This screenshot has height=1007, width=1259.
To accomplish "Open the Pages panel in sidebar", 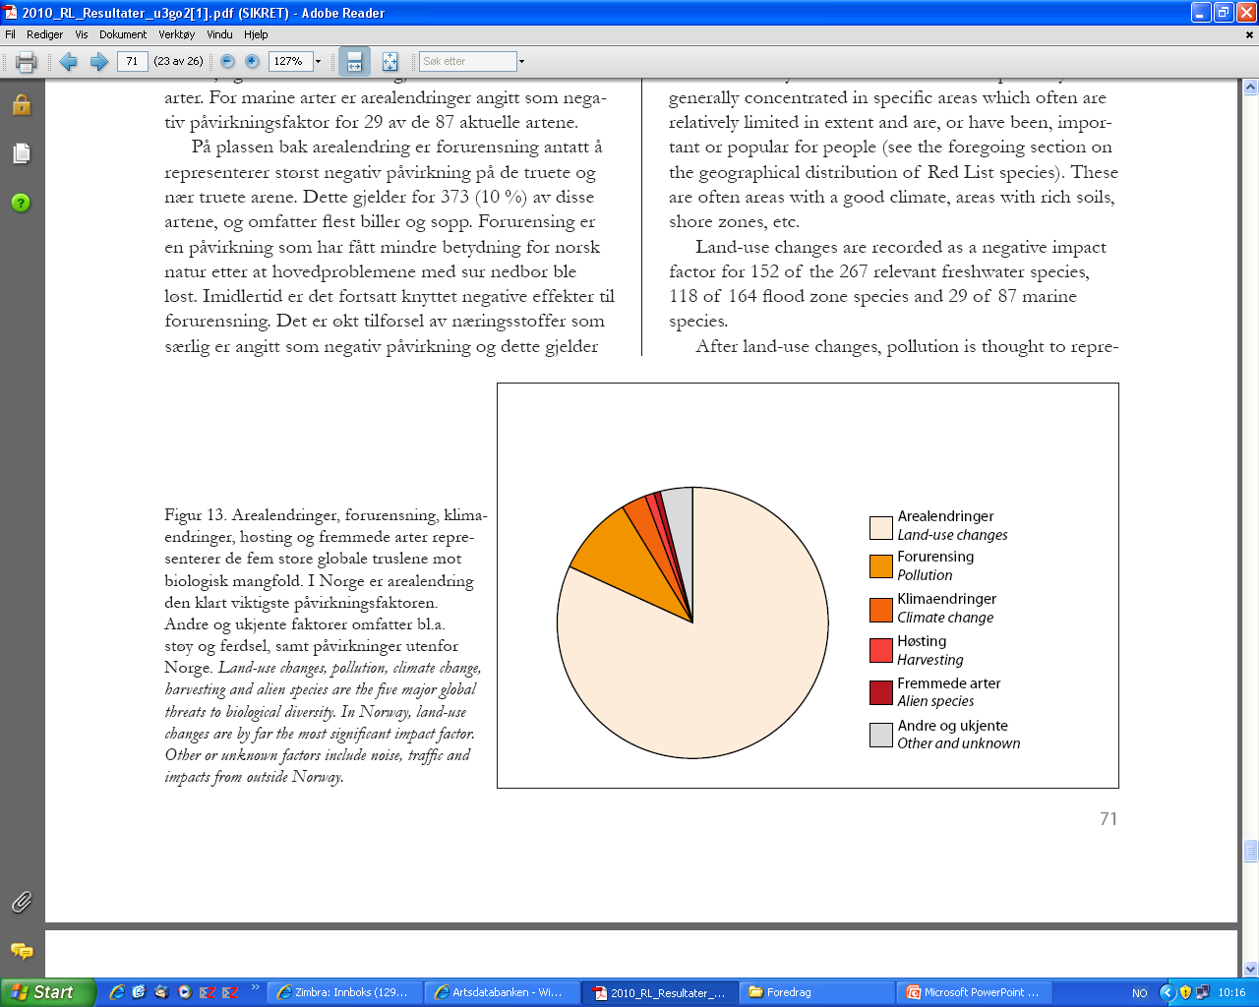I will 22,153.
